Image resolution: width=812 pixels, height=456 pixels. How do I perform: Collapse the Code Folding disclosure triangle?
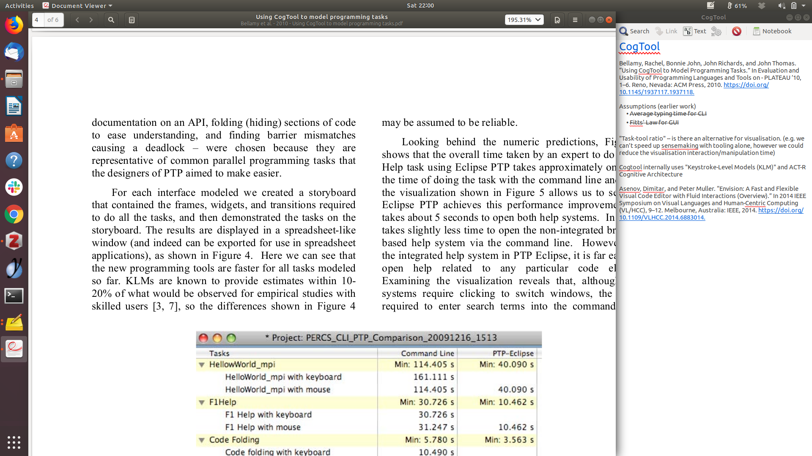pos(202,440)
